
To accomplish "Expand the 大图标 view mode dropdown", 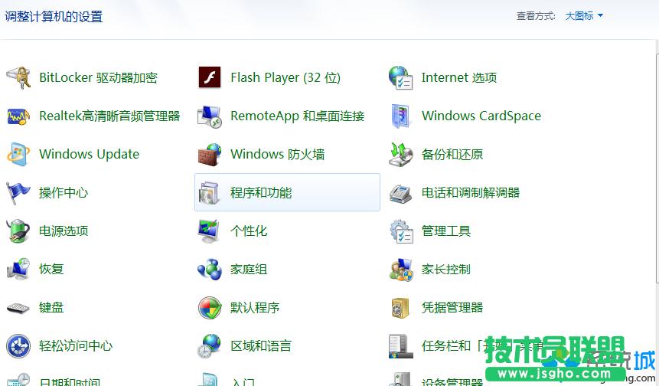I will pyautogui.click(x=579, y=16).
